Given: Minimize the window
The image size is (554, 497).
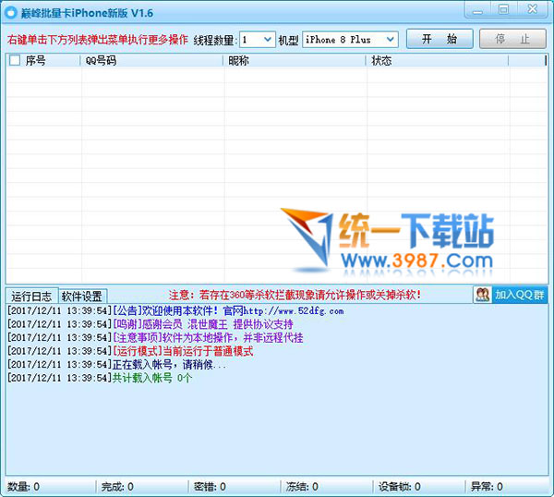Looking at the screenshot, I should [x=477, y=10].
